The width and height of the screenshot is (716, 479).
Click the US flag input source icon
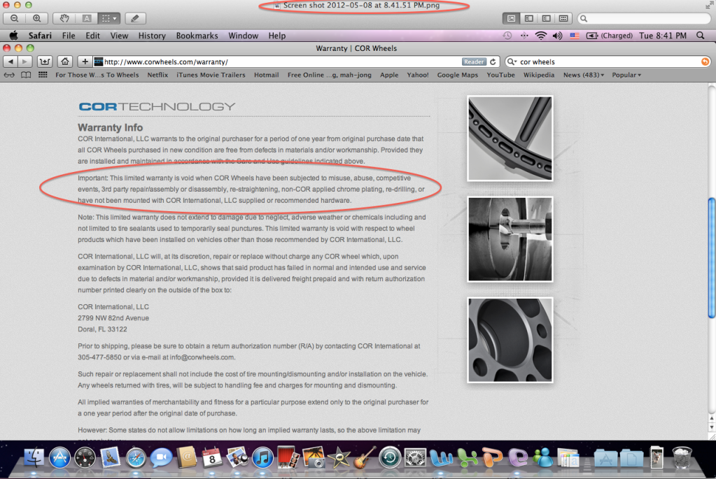pos(575,36)
